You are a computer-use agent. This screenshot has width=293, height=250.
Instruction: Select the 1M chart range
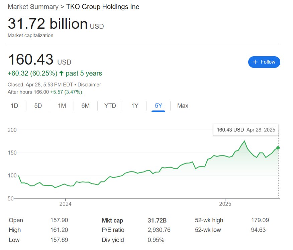click(x=62, y=106)
